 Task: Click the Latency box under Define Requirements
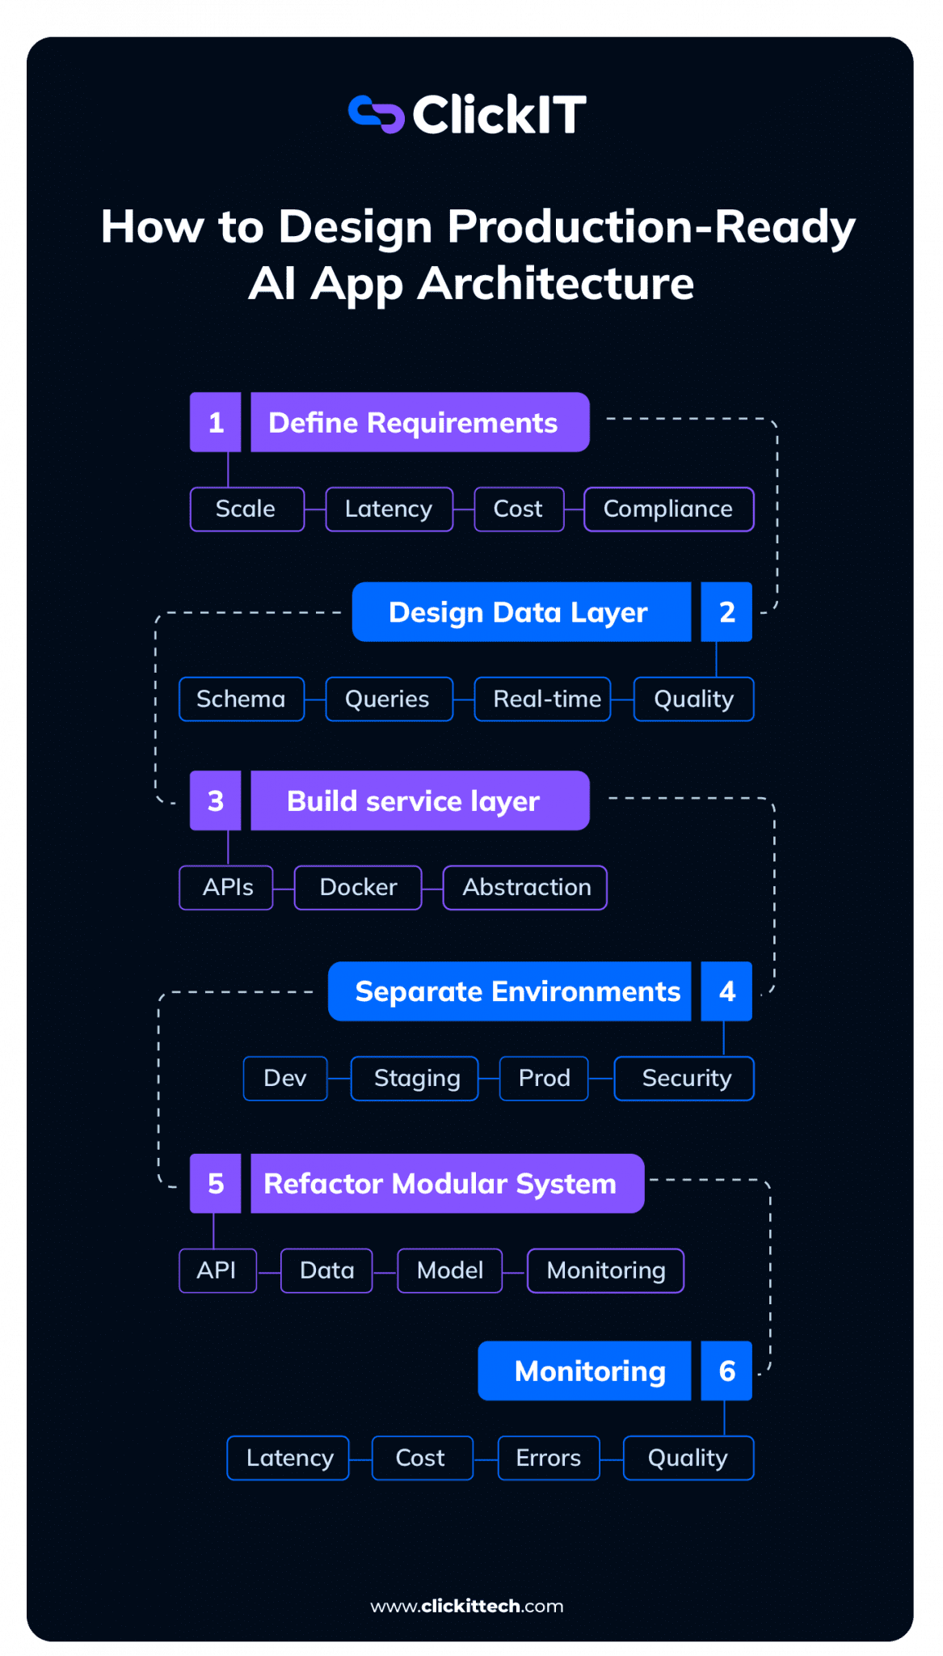(x=389, y=509)
